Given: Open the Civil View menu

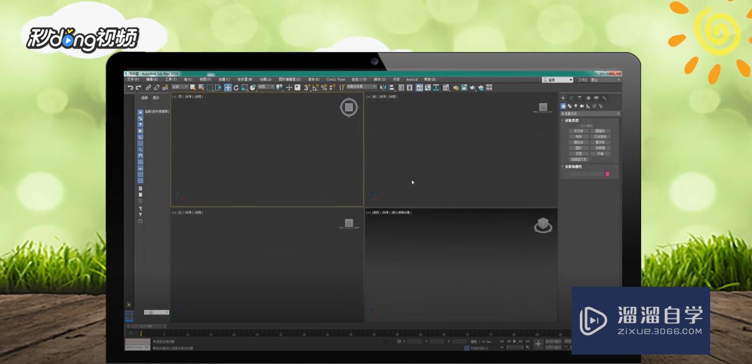Looking at the screenshot, I should (336, 79).
